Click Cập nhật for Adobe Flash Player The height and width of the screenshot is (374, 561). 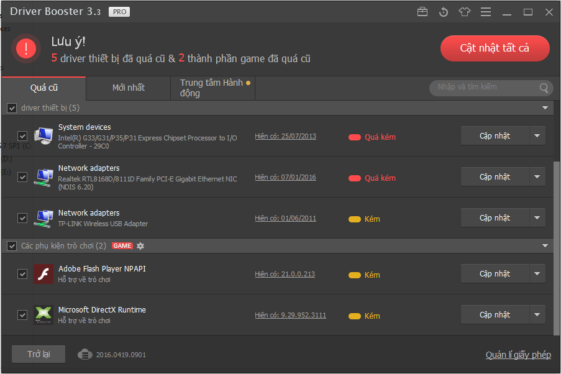[x=495, y=273]
